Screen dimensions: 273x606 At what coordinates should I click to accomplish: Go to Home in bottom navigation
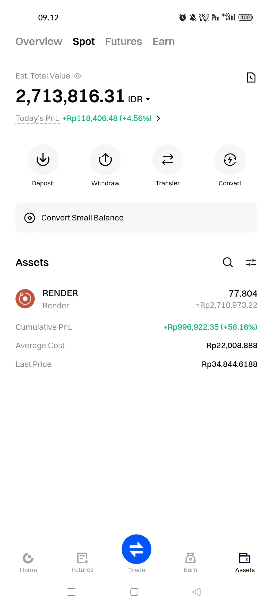click(x=28, y=563)
